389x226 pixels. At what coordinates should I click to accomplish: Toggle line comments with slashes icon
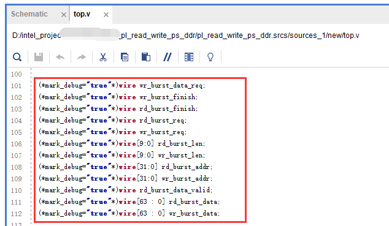pyautogui.click(x=168, y=57)
